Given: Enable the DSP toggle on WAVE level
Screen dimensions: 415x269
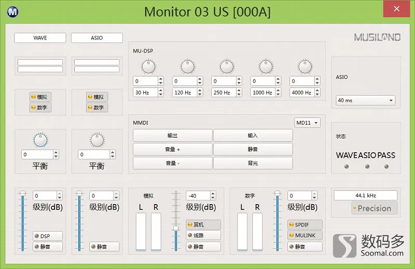Looking at the screenshot, I should (48, 236).
